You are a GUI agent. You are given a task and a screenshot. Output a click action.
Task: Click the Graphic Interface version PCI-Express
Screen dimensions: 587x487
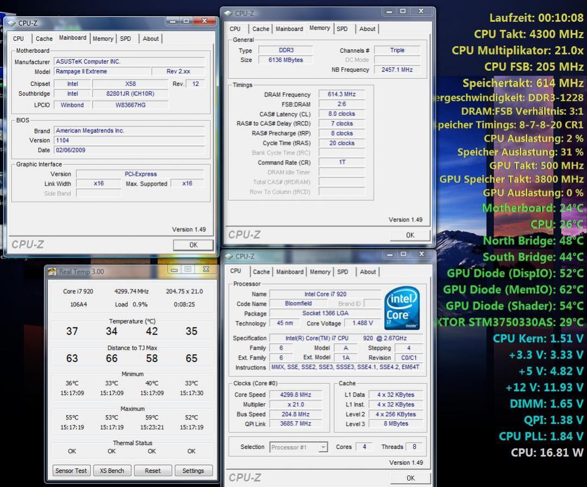[x=140, y=174]
